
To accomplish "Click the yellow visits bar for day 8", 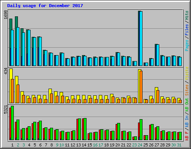I will 50,96.
